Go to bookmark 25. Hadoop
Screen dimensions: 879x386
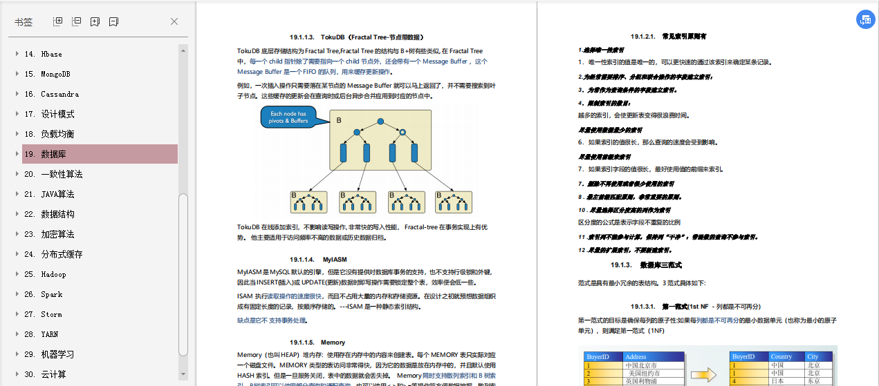click(x=45, y=274)
